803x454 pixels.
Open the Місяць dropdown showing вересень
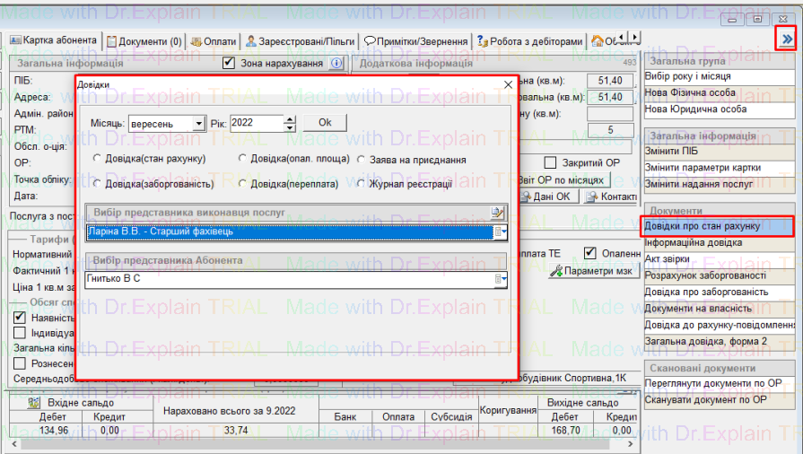tap(198, 123)
